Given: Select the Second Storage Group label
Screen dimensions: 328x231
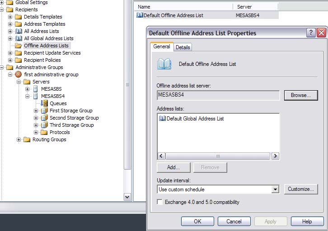Looking at the screenshot, I should tap(74, 118).
